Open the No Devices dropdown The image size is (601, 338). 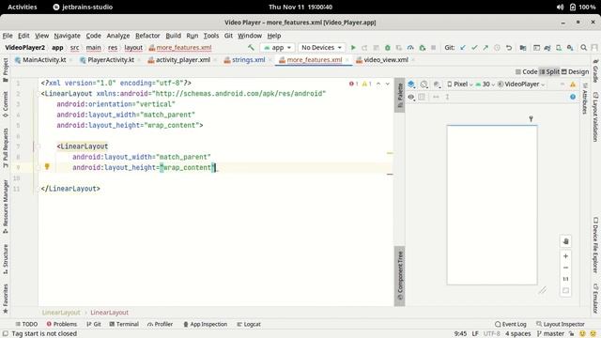tap(321, 48)
